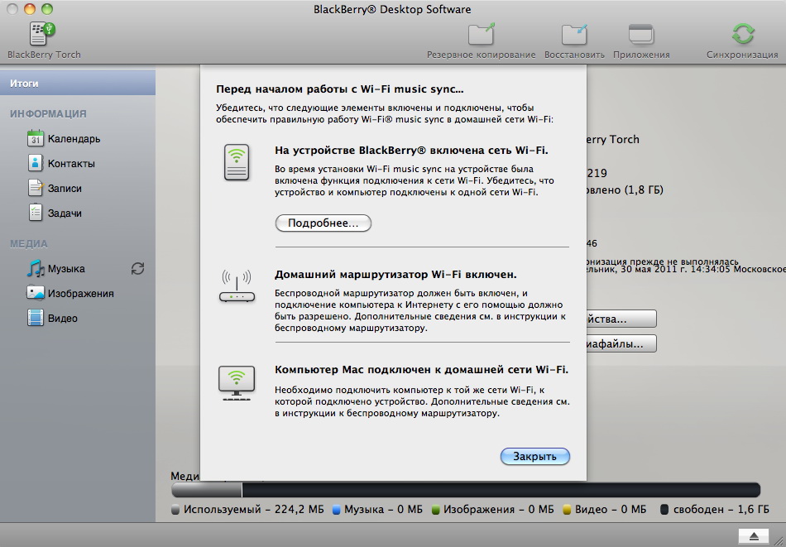This screenshot has width=786, height=547.
Task: Click the Восстановить restore toolbar icon
Action: tap(574, 35)
